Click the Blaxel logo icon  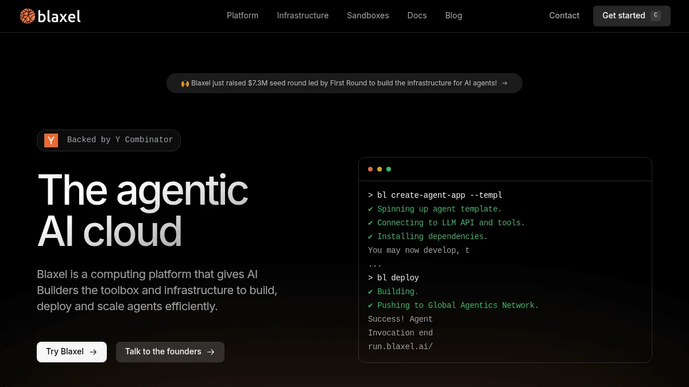point(27,16)
